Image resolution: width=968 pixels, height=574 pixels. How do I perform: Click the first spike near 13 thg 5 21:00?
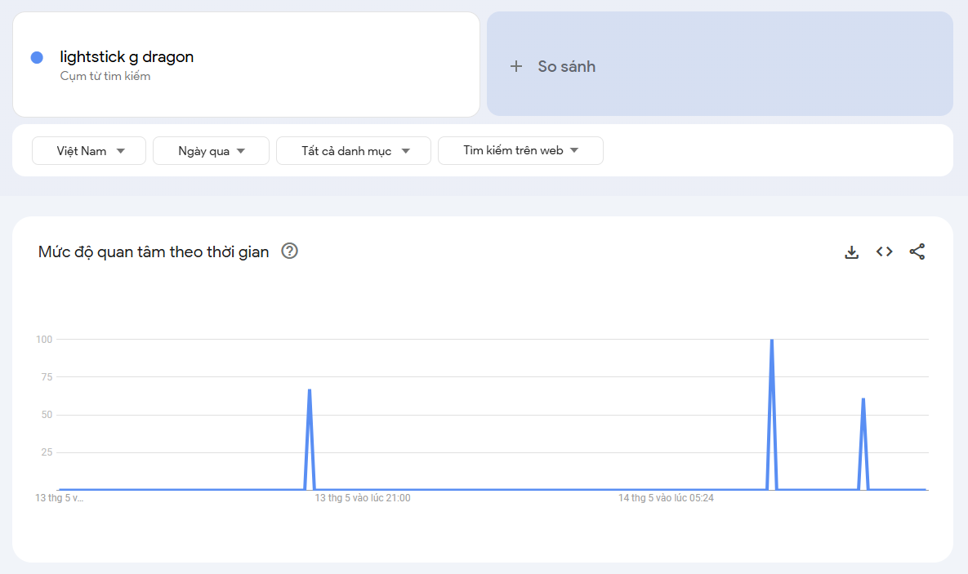tap(310, 391)
